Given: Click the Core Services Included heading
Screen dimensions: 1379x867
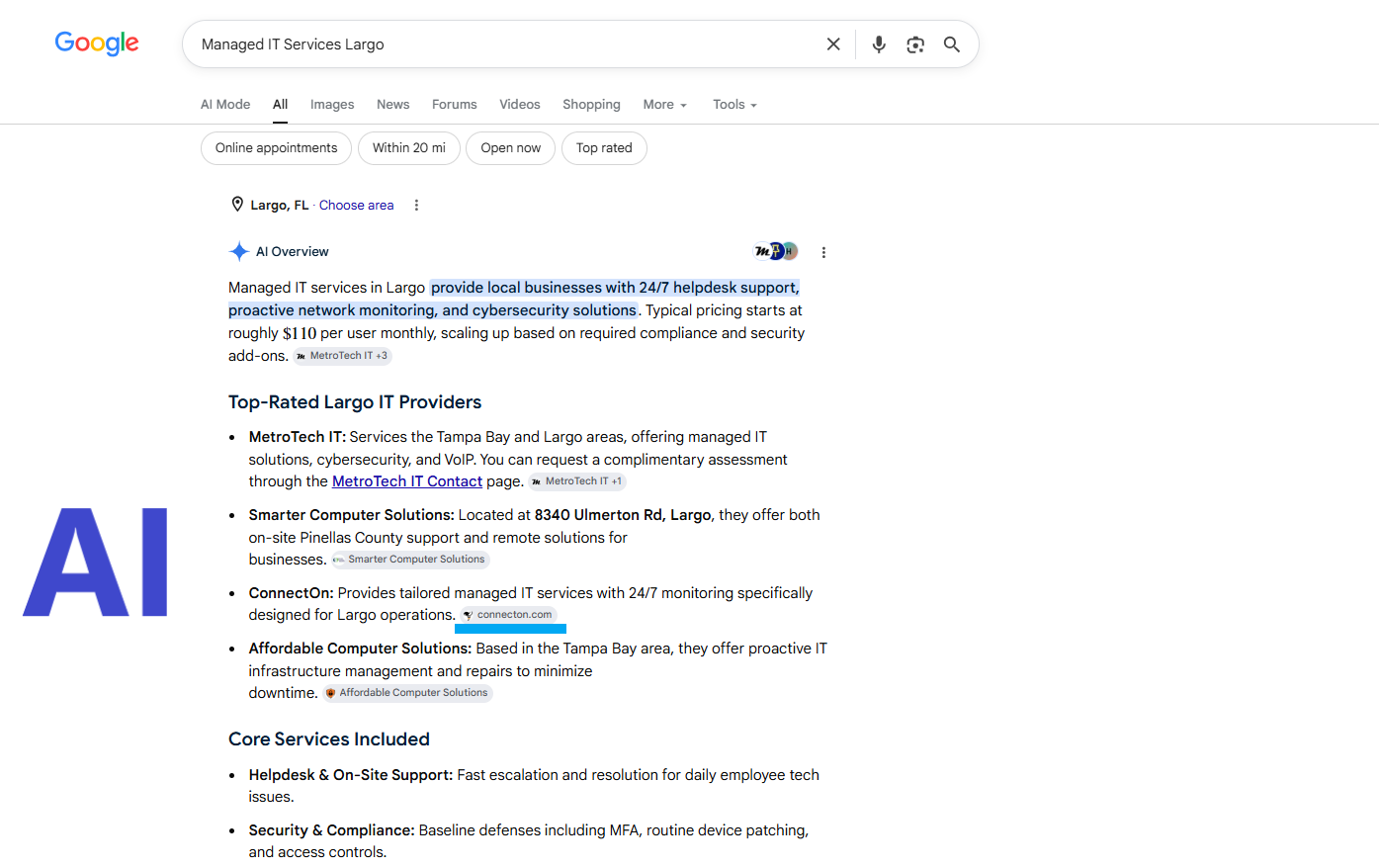Looking at the screenshot, I should click(x=329, y=739).
